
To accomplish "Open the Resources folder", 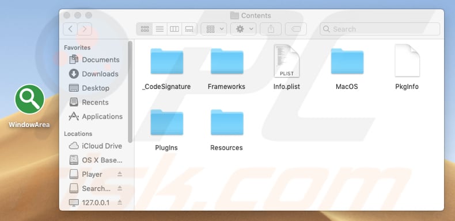I will pos(227,122).
